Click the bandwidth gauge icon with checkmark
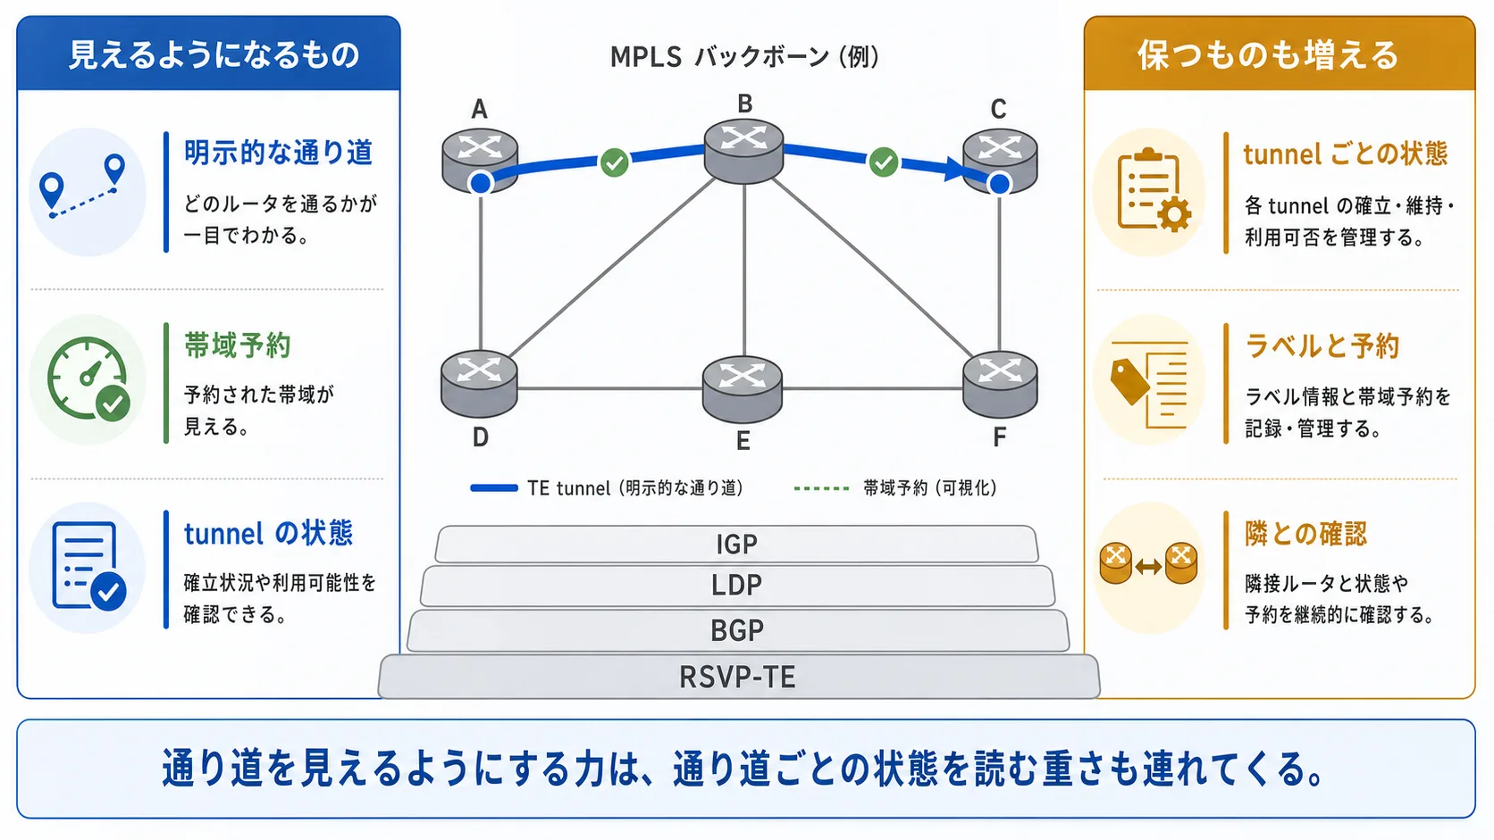 [x=88, y=378]
